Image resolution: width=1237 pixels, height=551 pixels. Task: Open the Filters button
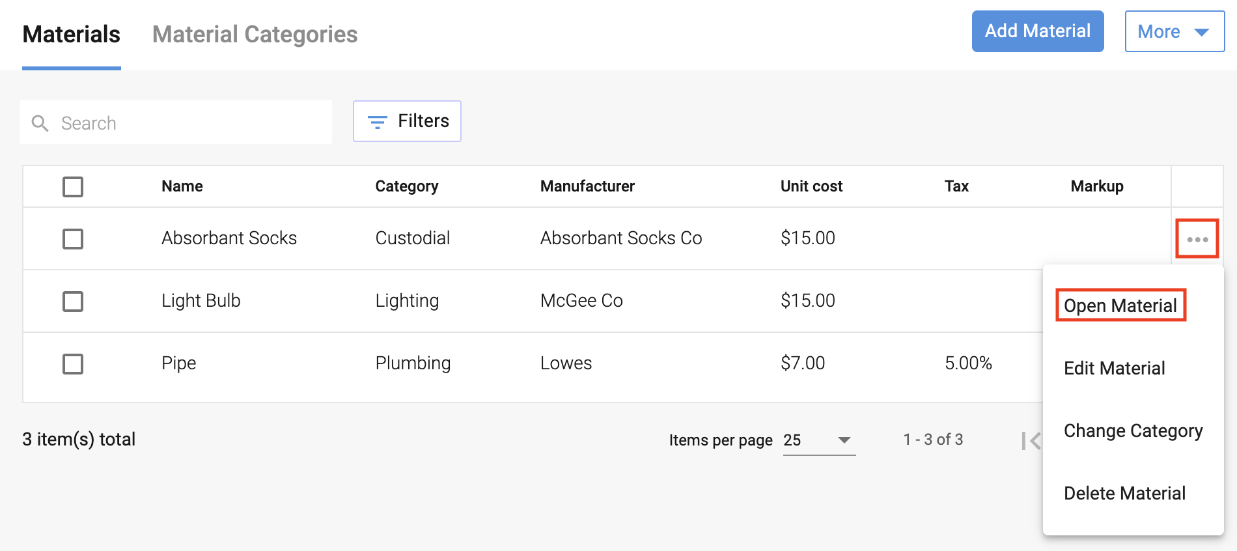[x=408, y=121]
